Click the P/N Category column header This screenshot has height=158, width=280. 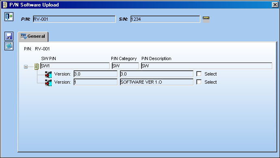point(124,58)
